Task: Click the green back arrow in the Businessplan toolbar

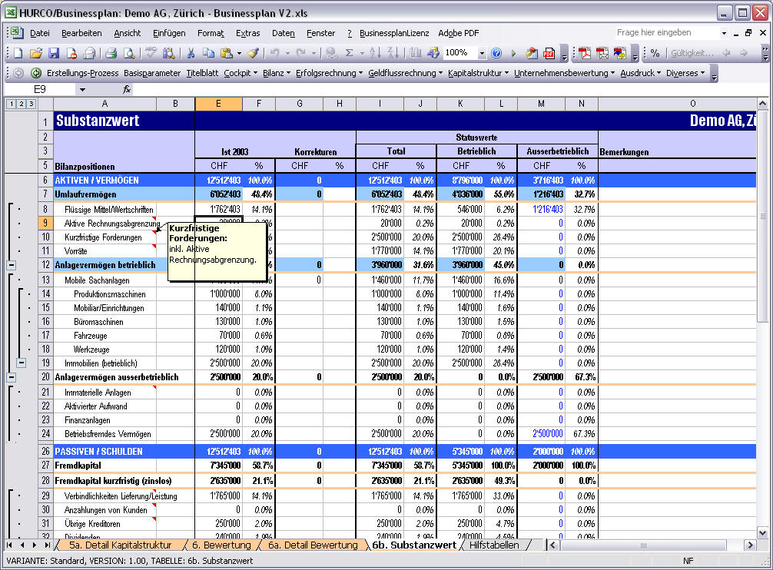Action: tap(36, 73)
